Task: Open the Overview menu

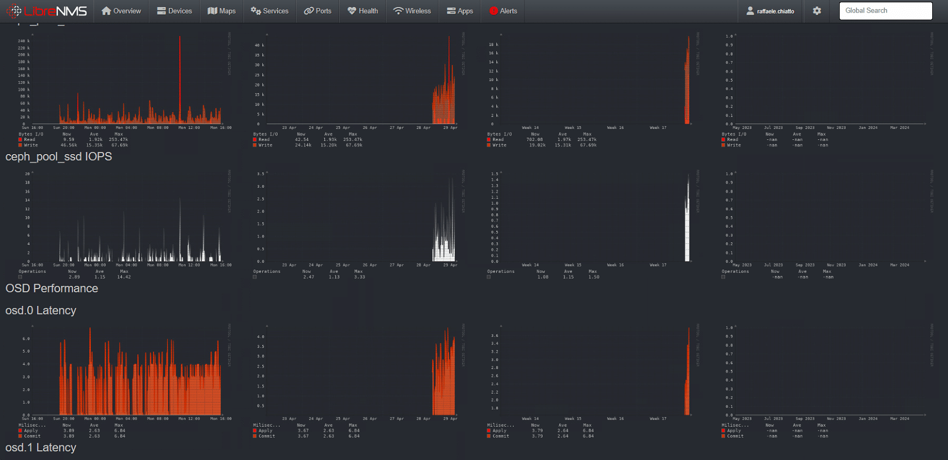Action: point(121,11)
